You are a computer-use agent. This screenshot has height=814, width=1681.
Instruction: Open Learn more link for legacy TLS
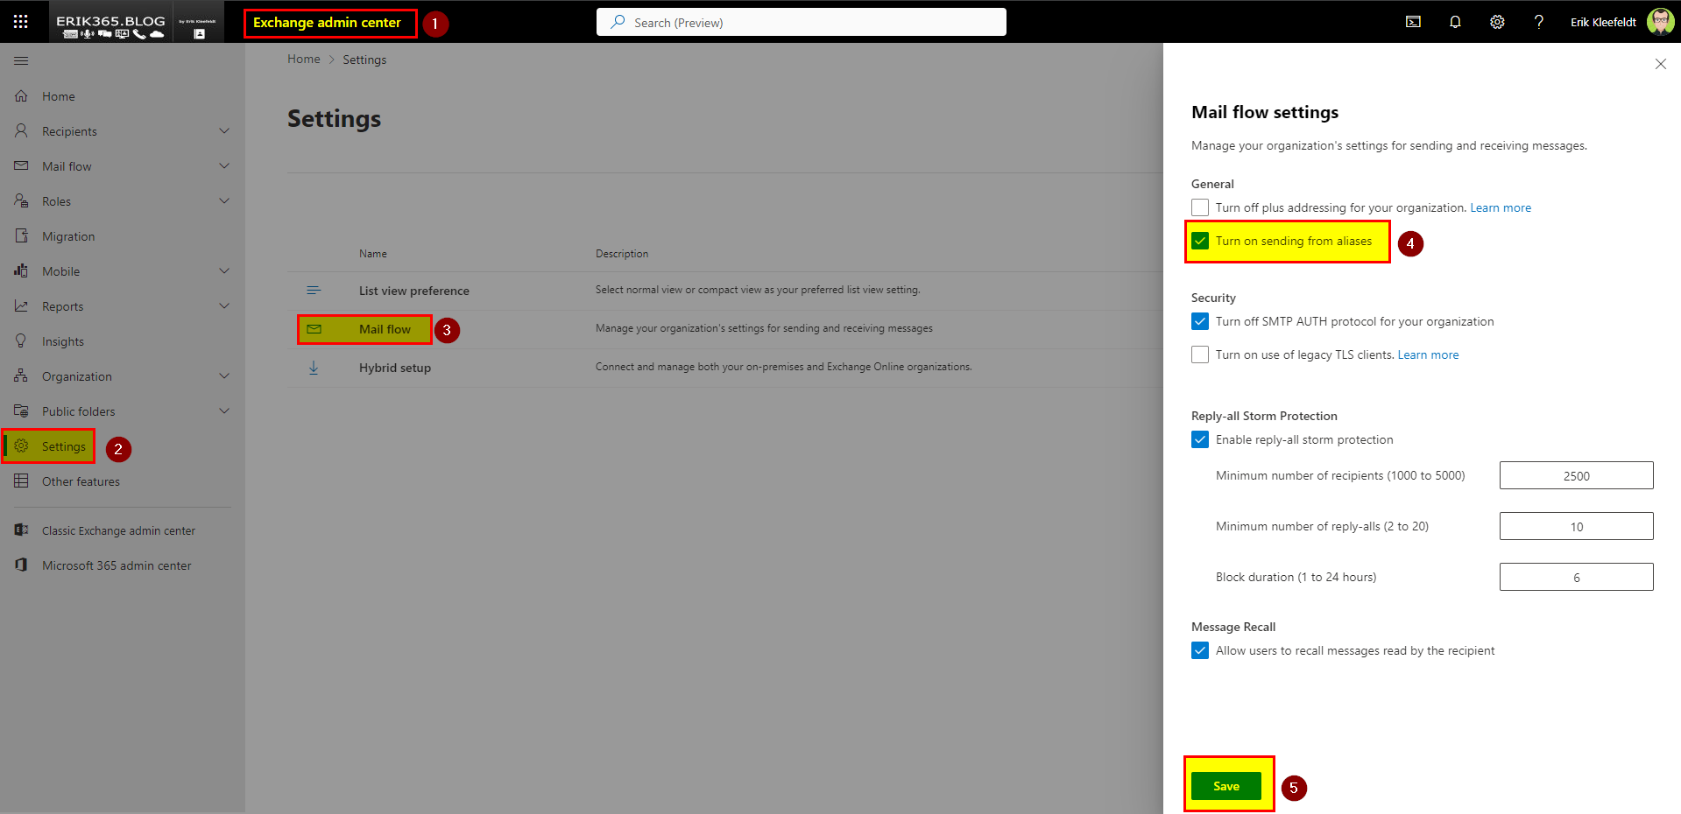1428,354
